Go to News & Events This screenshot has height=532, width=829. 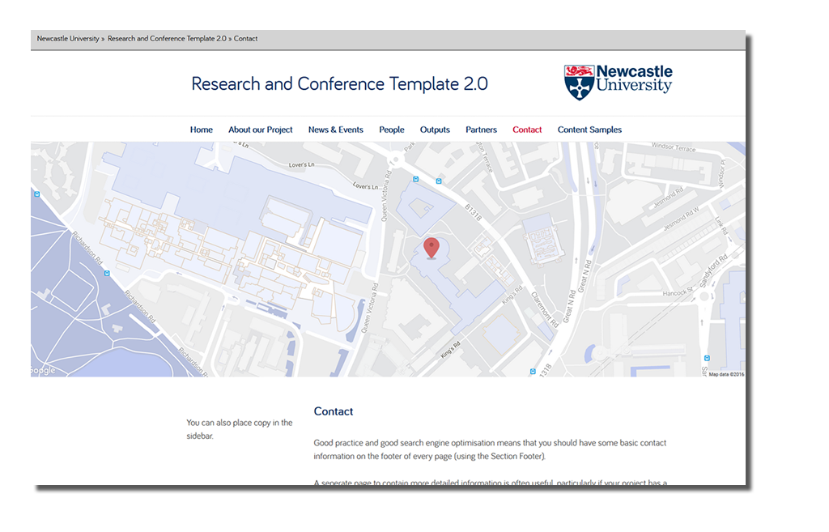(x=335, y=130)
